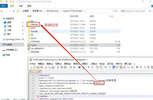This screenshot has width=153, height=100.
Task: Select the my-default.ini file
Action: [37, 48]
